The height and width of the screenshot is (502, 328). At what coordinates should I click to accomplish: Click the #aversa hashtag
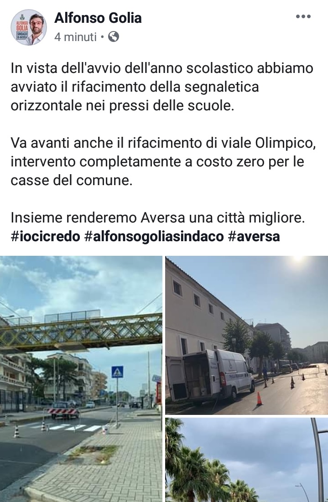(254, 237)
